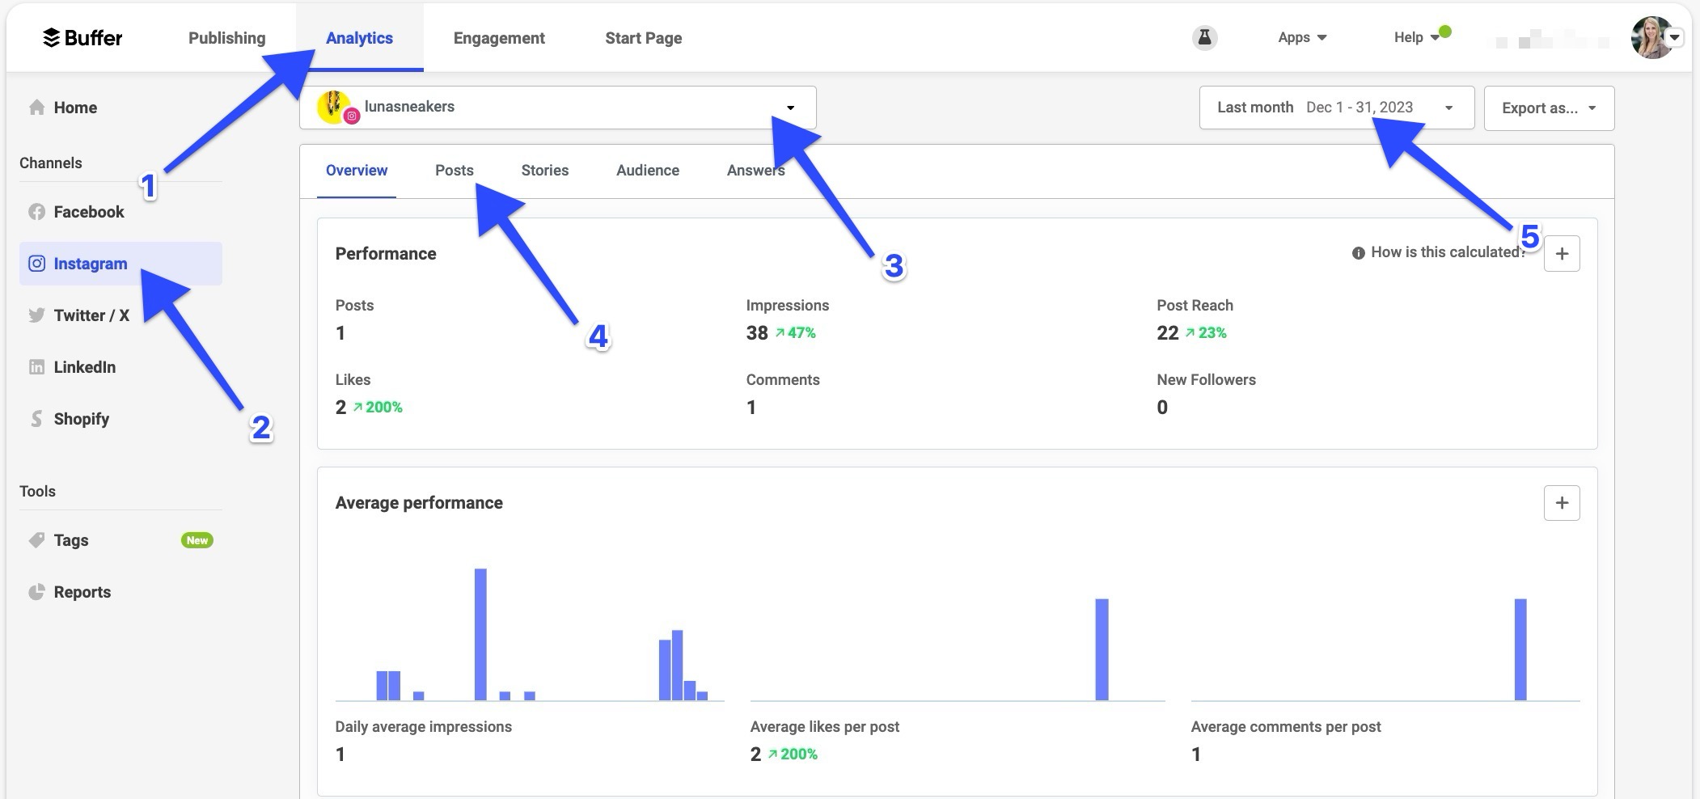This screenshot has height=799, width=1700.
Task: Open the Tags tool
Action: (x=71, y=539)
